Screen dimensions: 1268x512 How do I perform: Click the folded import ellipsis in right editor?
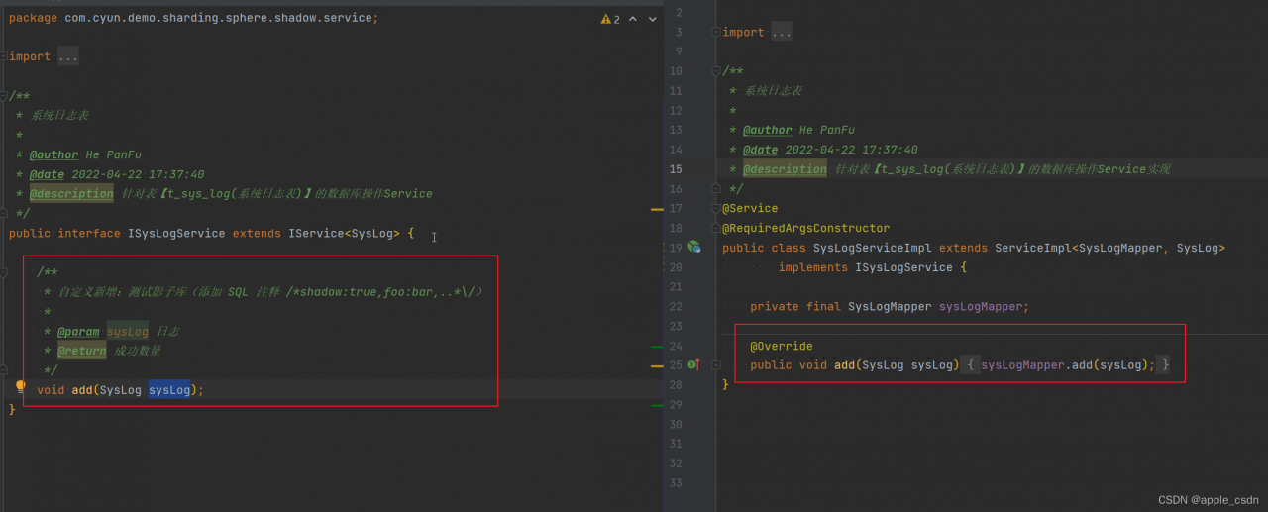tap(781, 33)
